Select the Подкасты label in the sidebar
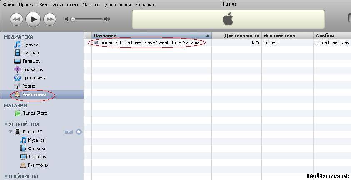Screen dimensions: 351x180 (x=33, y=69)
